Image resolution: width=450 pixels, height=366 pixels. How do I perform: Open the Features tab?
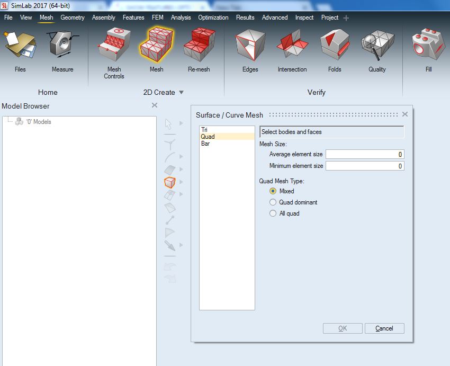(133, 17)
